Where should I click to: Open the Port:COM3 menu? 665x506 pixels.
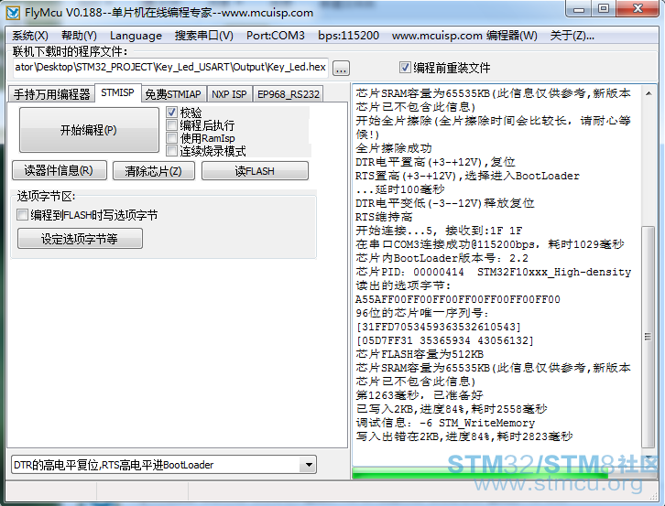coord(275,36)
